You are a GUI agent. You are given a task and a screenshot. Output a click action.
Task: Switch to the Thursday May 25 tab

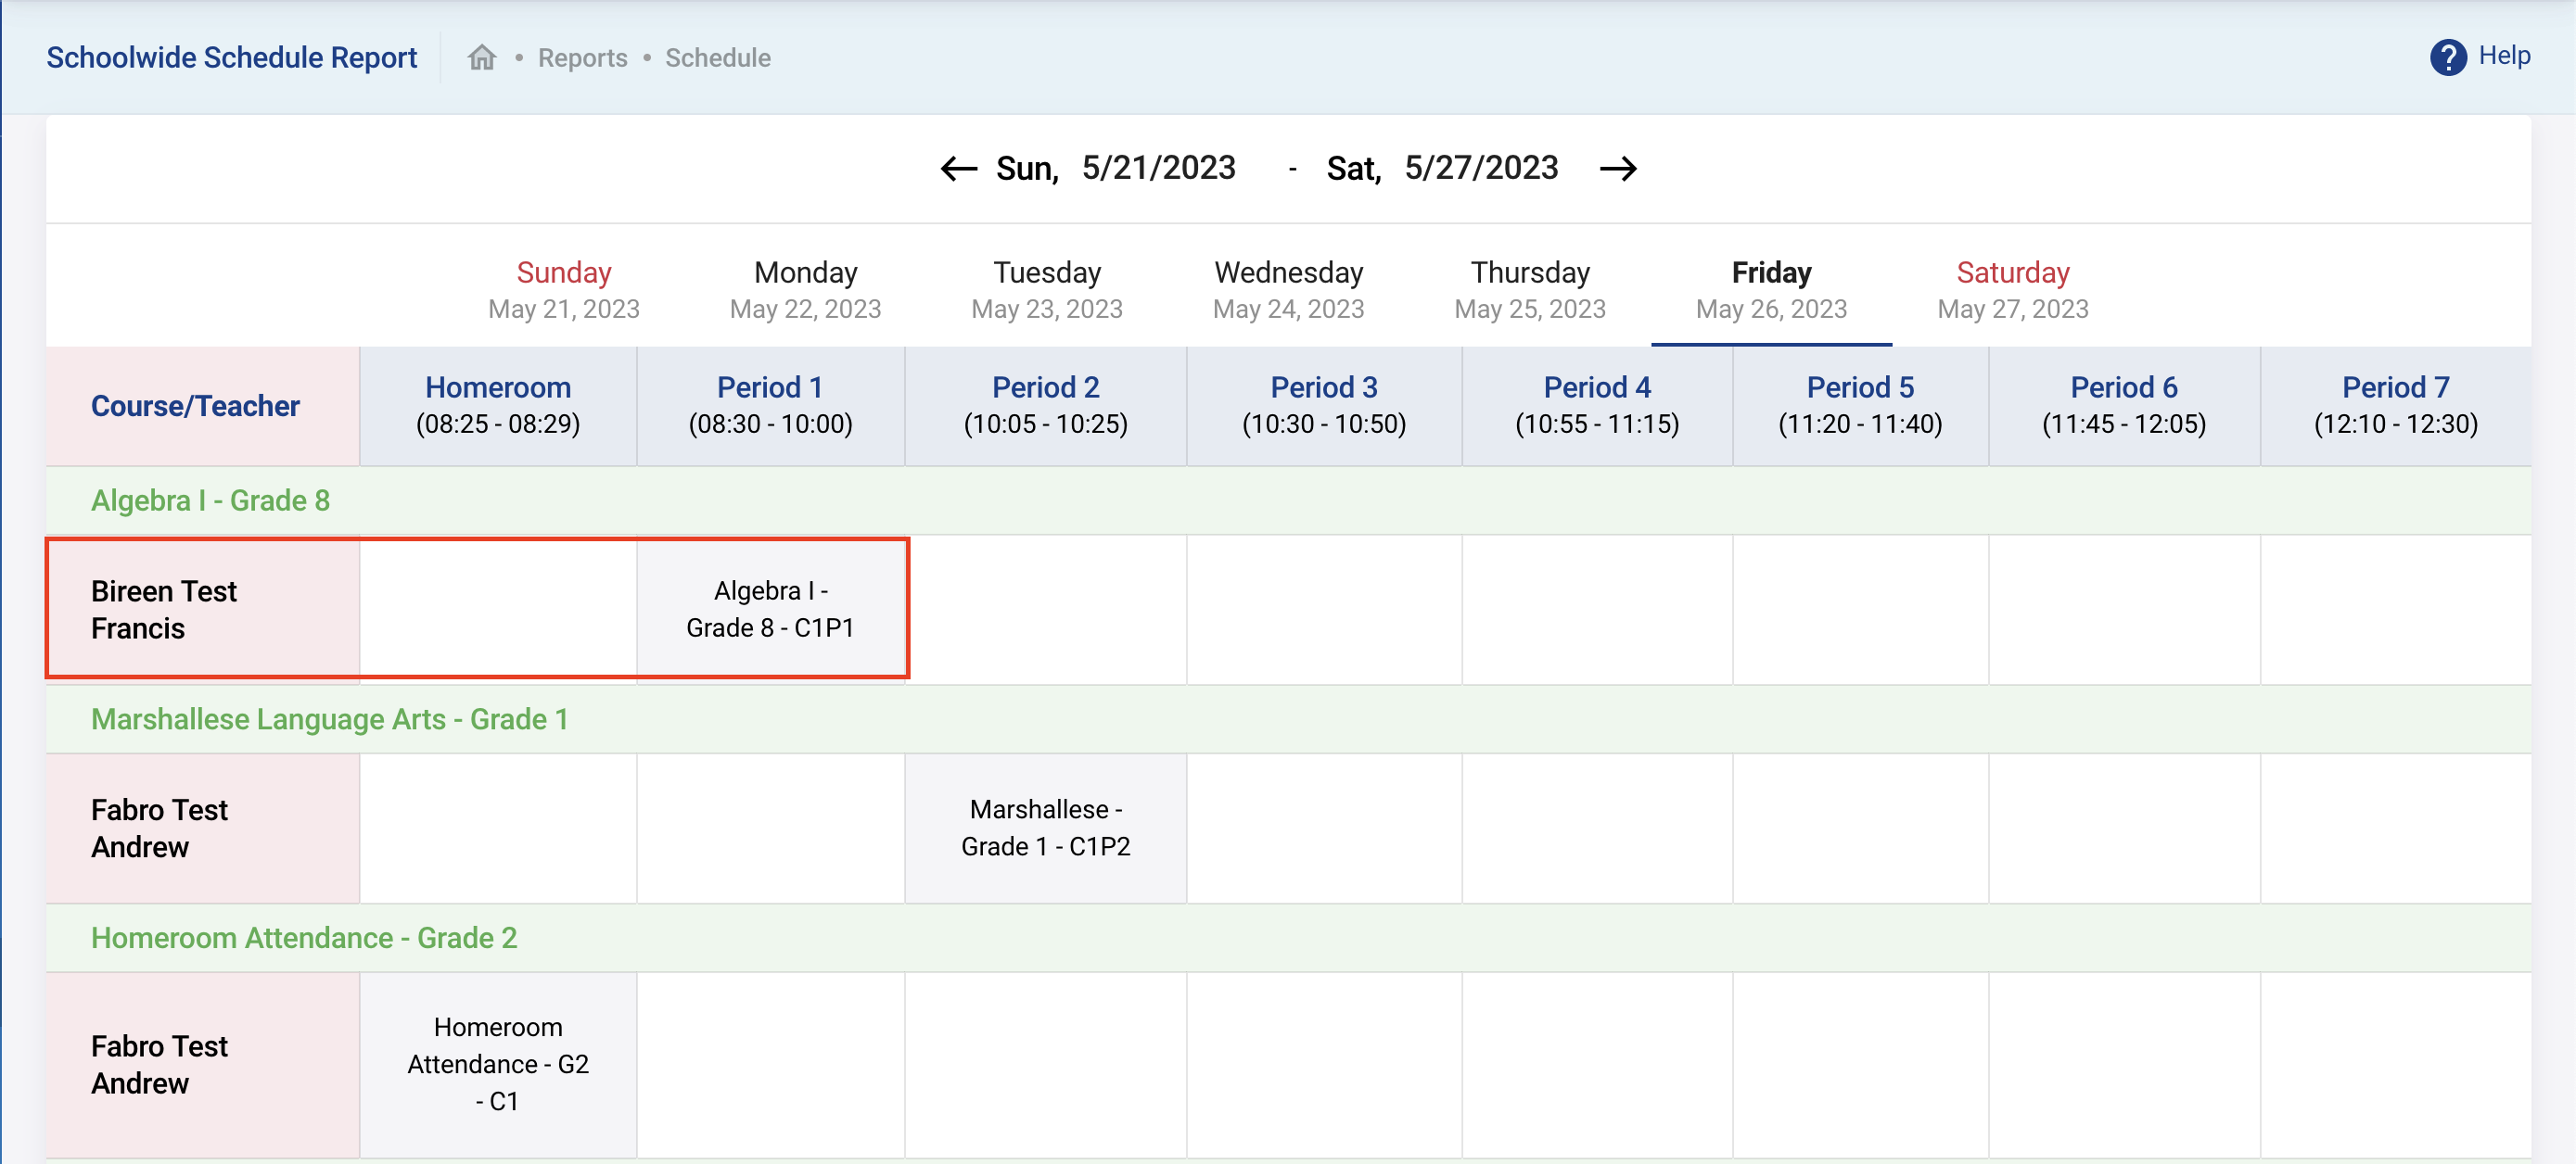[x=1529, y=289]
